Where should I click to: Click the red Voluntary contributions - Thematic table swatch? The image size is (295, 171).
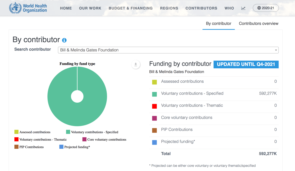tap(155, 106)
